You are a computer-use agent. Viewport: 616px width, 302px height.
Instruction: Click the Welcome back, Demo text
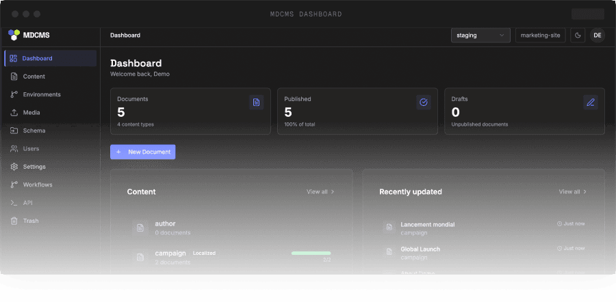(x=140, y=74)
